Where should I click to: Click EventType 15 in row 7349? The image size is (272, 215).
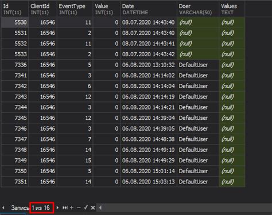[x=75, y=161]
